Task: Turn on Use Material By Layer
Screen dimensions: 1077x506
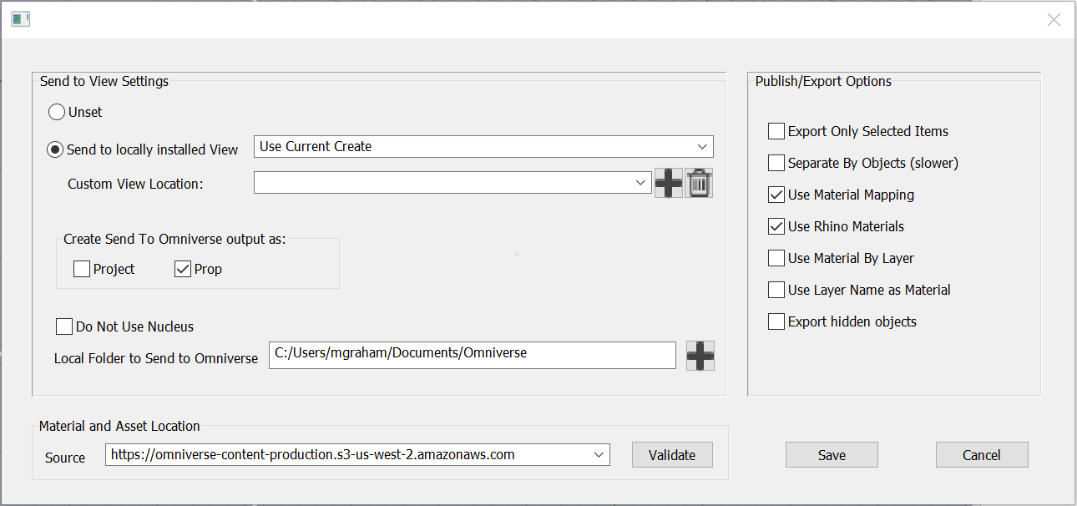Action: (x=776, y=258)
